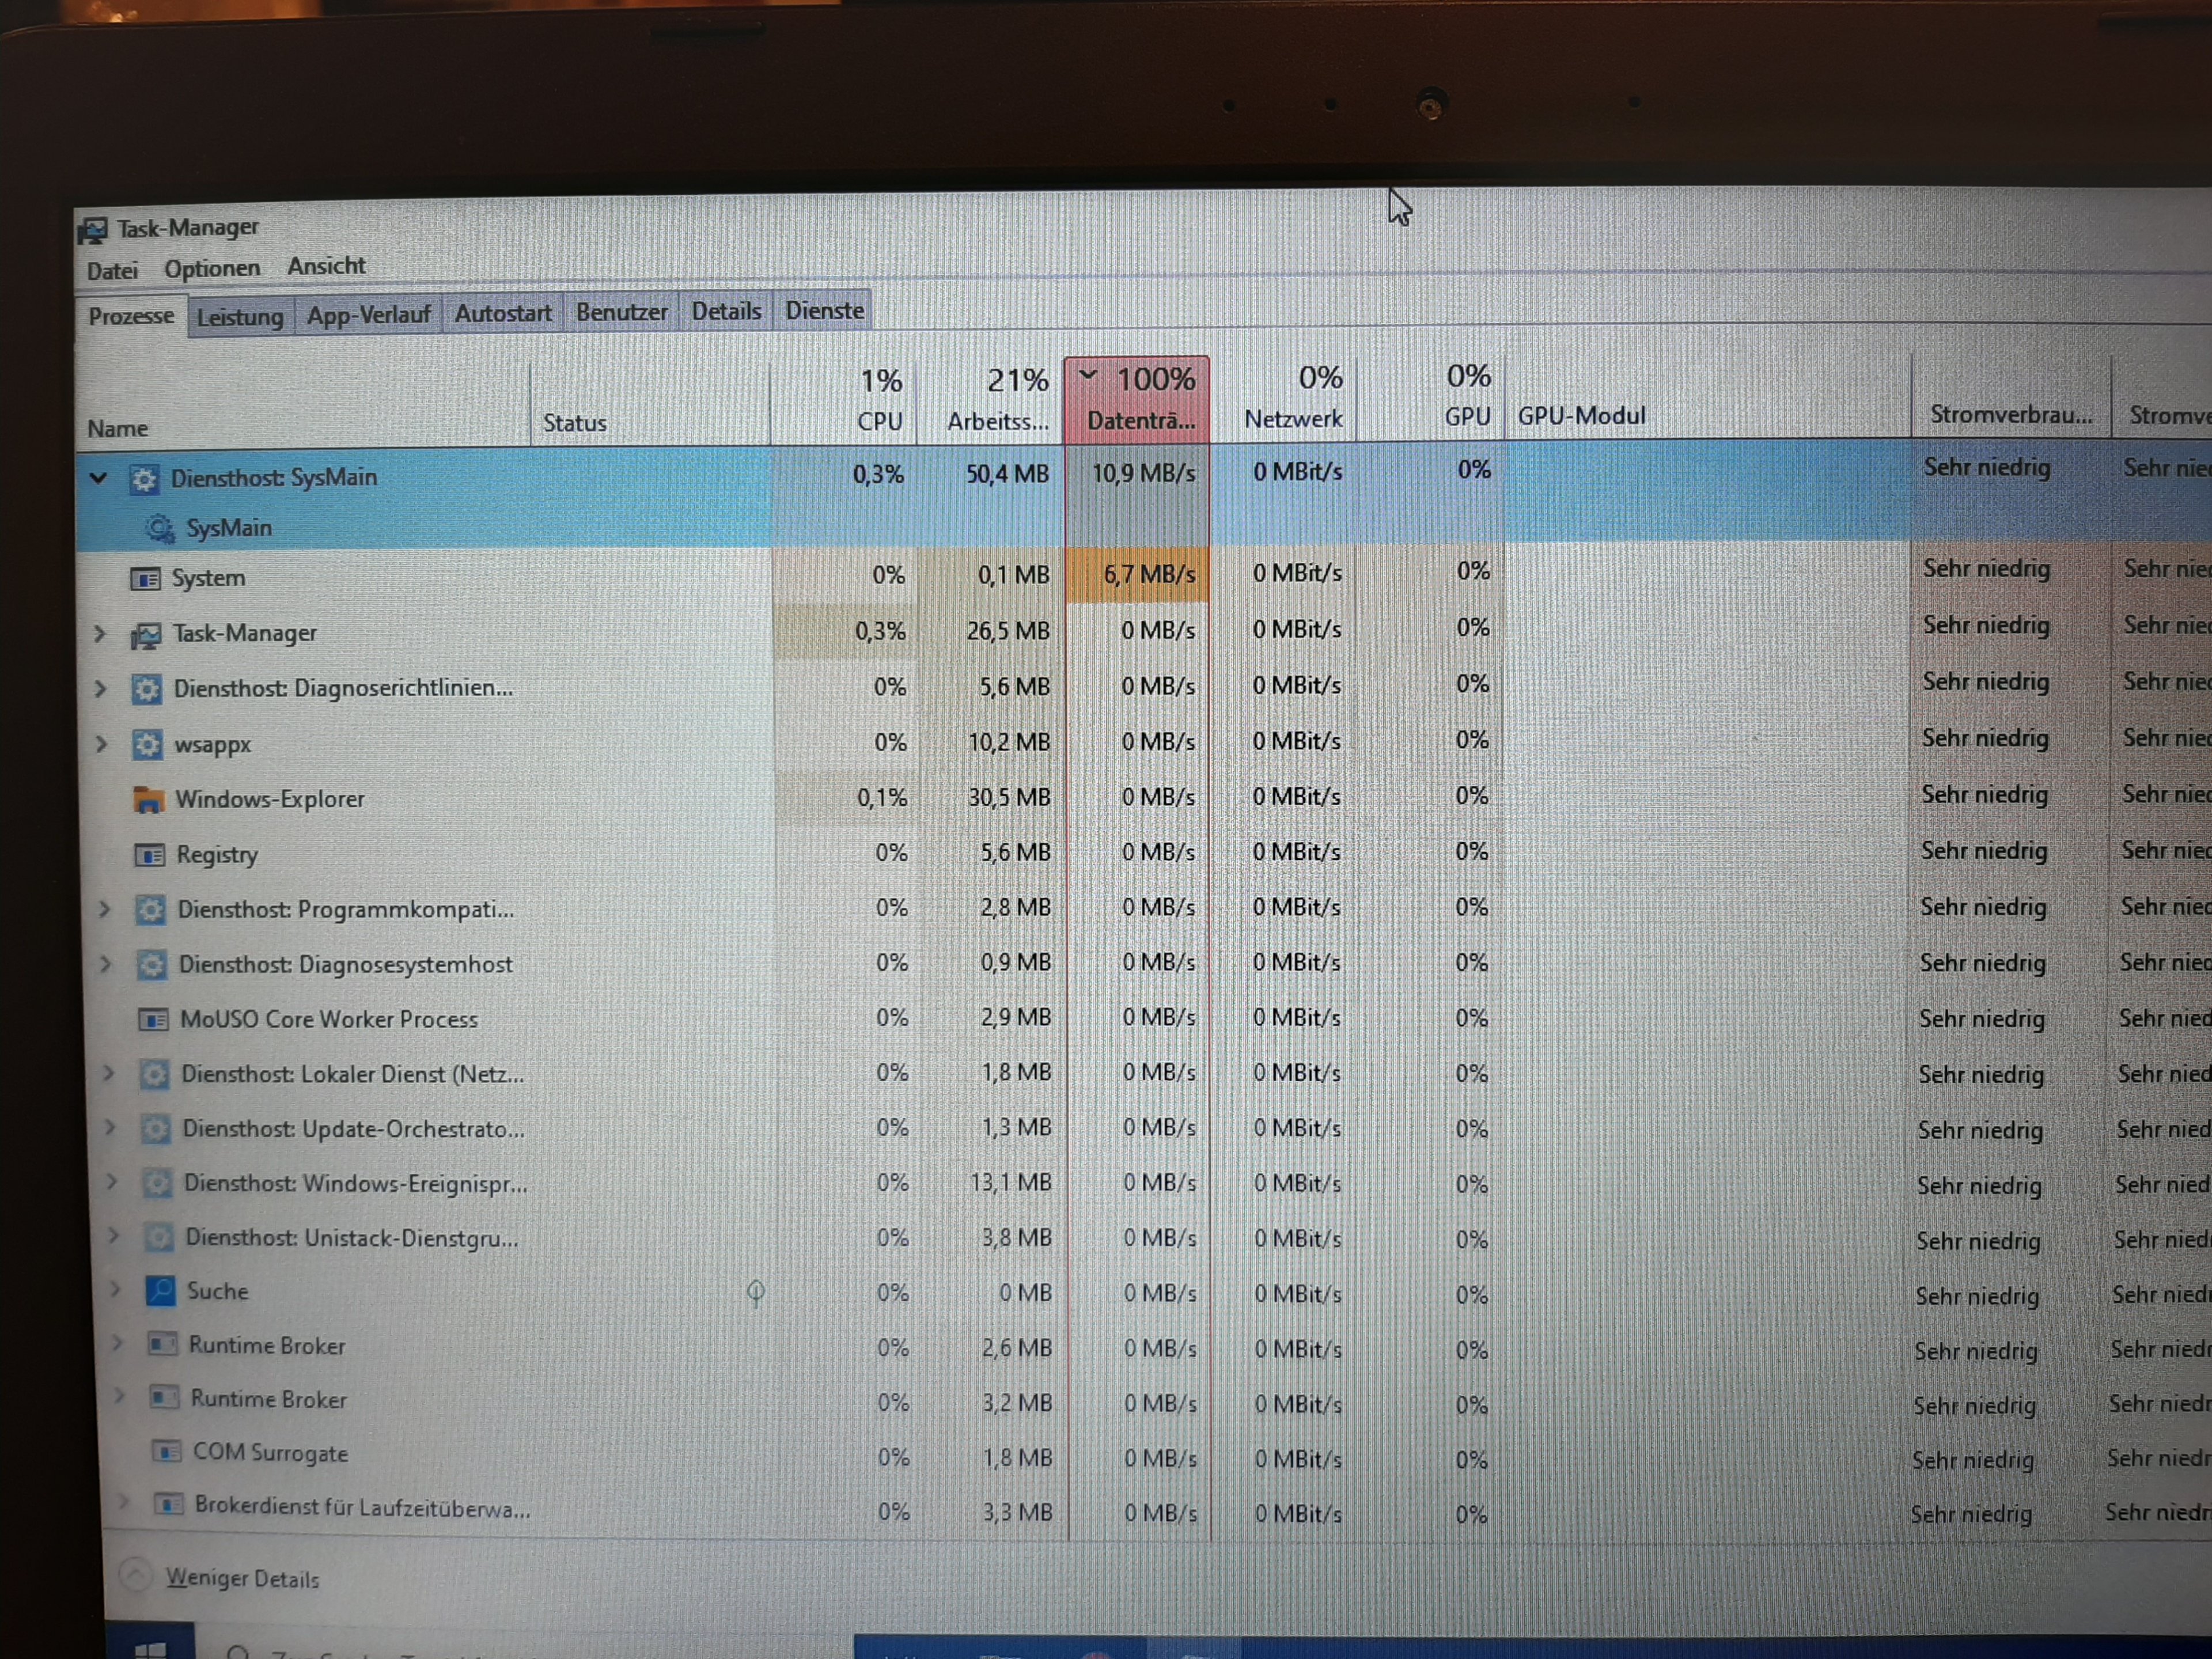The height and width of the screenshot is (1659, 2212).
Task: Open the Optionen menu
Action: point(212,269)
